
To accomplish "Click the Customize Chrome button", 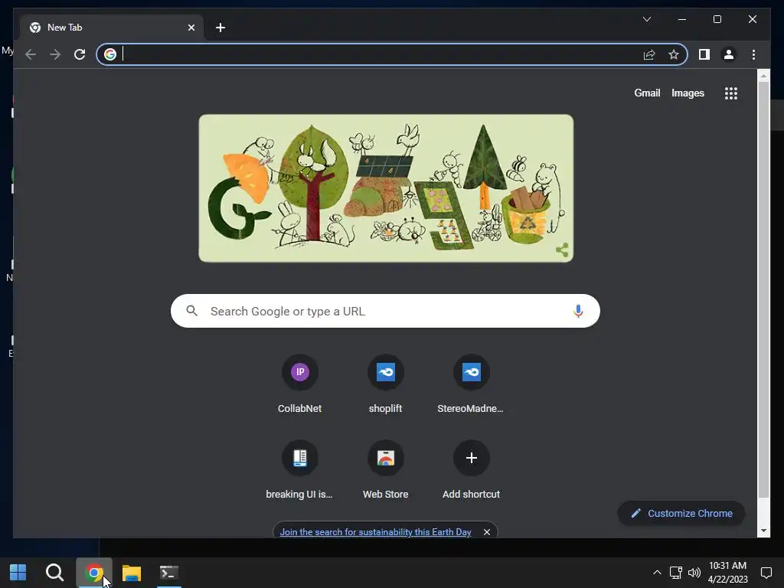I will tap(681, 514).
